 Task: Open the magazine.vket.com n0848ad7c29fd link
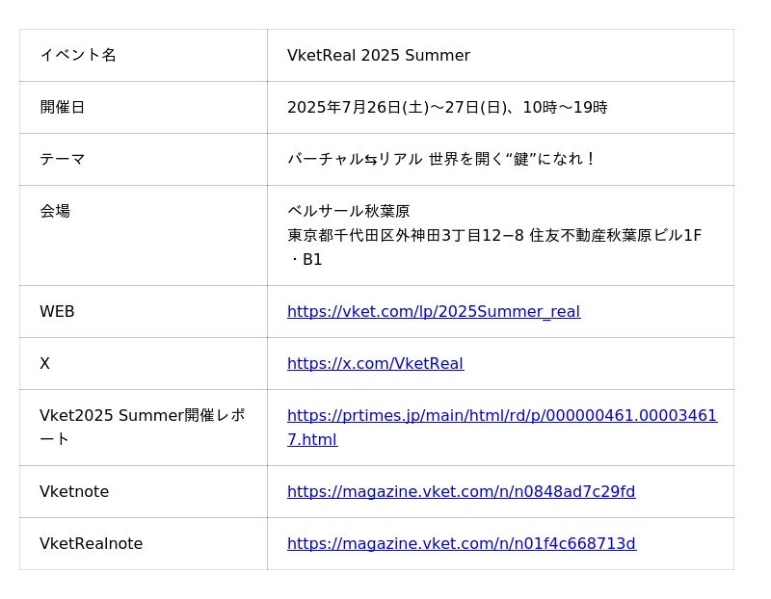click(x=461, y=492)
